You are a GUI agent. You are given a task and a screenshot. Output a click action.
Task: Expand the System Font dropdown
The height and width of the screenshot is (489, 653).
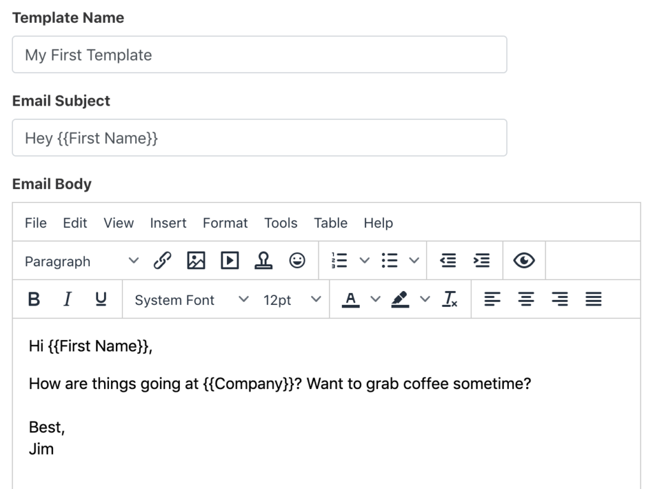191,300
